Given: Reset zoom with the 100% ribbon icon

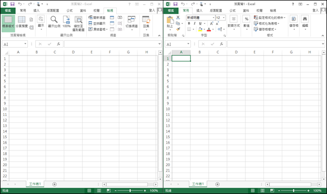Looking at the screenshot, I should (67, 22).
